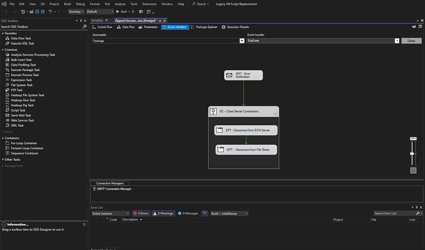Click the Search SSIS Toolbox field
This screenshot has height=250, width=425.
[41, 27]
